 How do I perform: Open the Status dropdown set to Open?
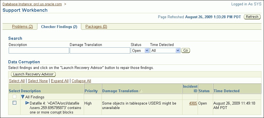(140, 50)
